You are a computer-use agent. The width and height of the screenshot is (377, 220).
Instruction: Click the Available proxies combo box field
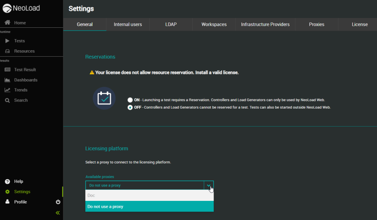click(x=149, y=185)
